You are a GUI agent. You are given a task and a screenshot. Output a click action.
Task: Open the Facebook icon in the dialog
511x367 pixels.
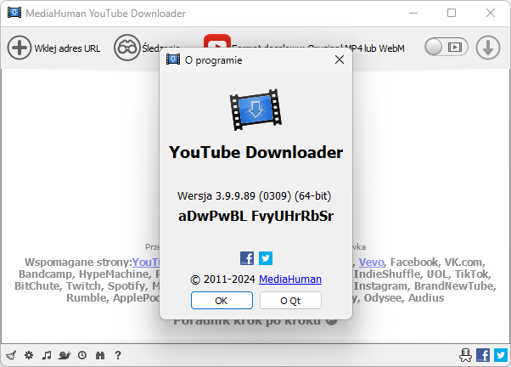[x=247, y=258]
